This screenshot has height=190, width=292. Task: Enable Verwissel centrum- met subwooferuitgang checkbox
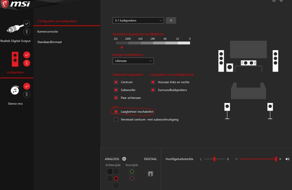(x=116, y=119)
